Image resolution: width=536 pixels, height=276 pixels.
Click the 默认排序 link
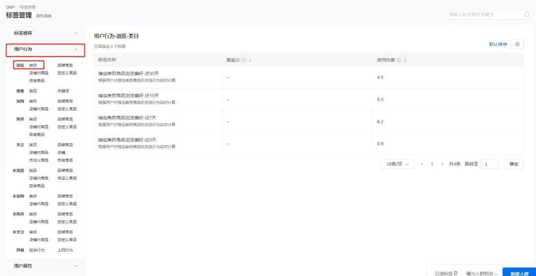[x=498, y=45]
